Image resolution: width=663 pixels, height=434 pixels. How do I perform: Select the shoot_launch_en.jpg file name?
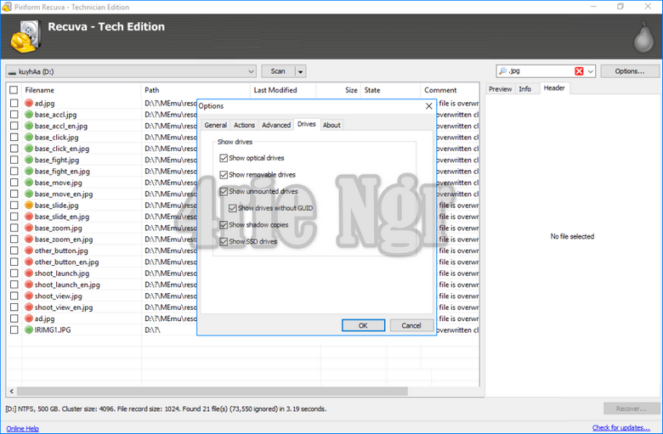[x=67, y=285]
